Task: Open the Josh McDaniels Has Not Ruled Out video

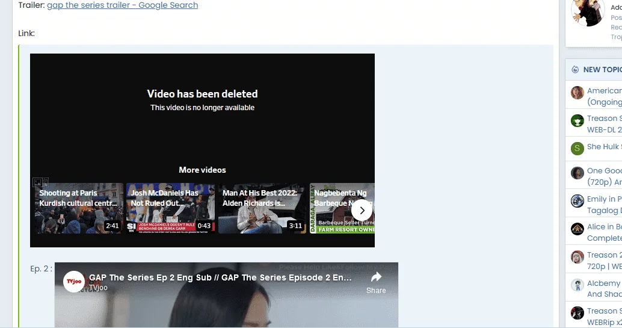Action: pyautogui.click(x=171, y=208)
